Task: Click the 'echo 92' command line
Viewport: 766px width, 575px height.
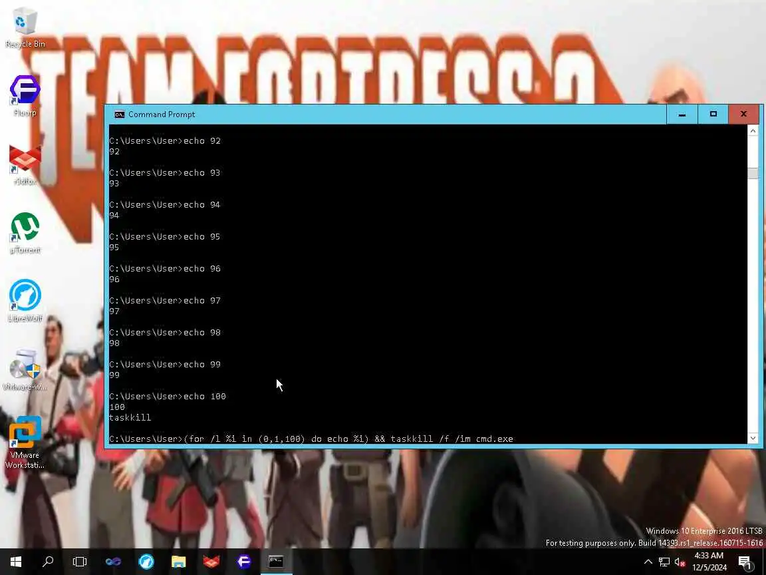Action: pyautogui.click(x=165, y=141)
